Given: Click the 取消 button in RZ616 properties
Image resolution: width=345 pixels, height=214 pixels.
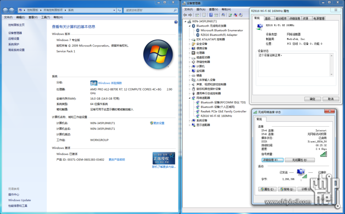Looking at the screenshot, I should tap(331, 99).
